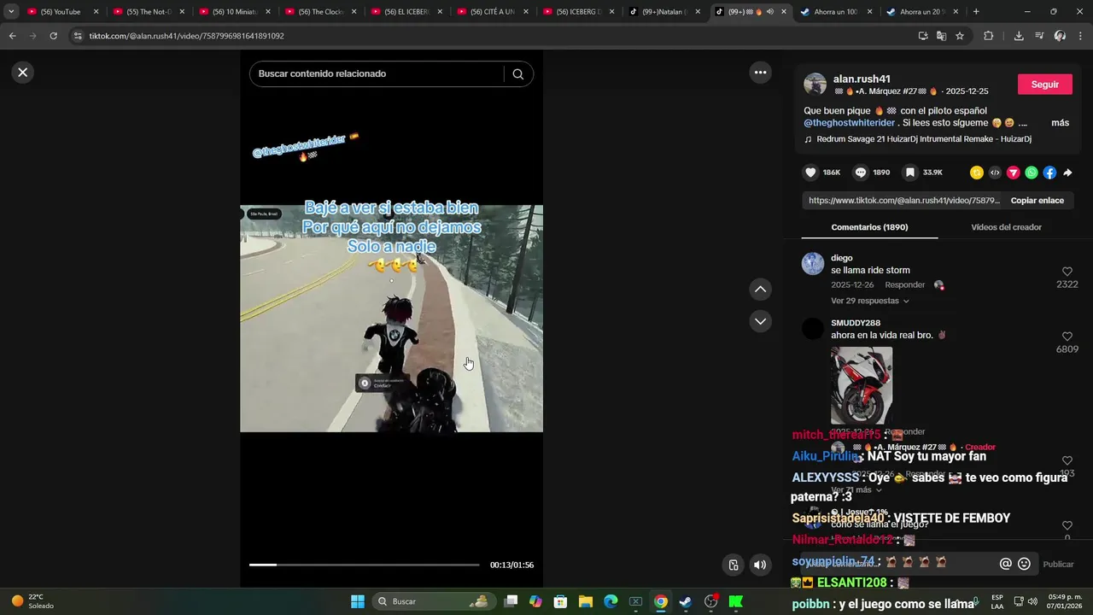Open the Kick app in taskbar
The width and height of the screenshot is (1093, 615).
(736, 601)
